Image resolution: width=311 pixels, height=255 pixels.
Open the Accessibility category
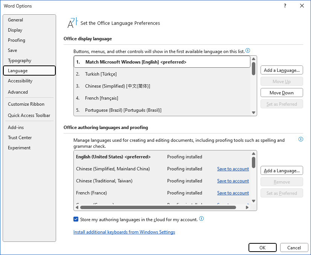point(29,81)
